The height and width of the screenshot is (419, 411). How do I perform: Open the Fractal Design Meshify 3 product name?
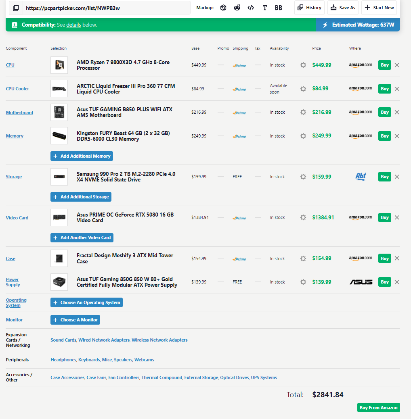tap(125, 258)
